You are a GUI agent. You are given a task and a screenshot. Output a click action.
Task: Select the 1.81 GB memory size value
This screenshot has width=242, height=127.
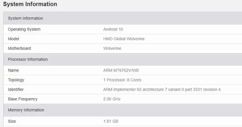111,121
